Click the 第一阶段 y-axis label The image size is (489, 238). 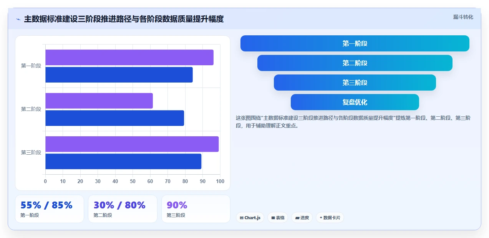31,66
